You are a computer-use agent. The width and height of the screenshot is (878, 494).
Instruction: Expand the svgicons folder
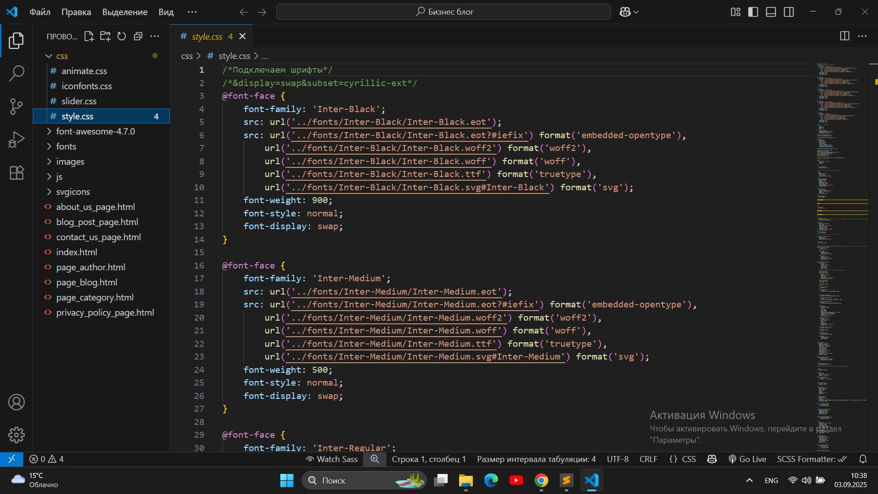(x=73, y=192)
